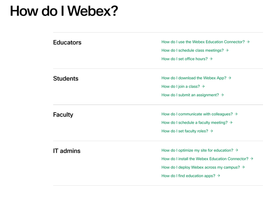Click arrow icon after submit an assignment

(222, 95)
